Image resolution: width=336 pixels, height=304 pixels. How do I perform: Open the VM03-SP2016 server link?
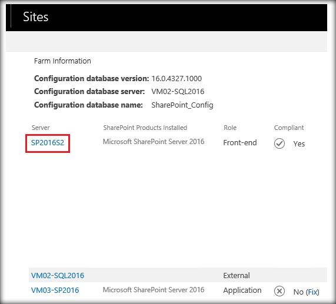pyautogui.click(x=55, y=290)
